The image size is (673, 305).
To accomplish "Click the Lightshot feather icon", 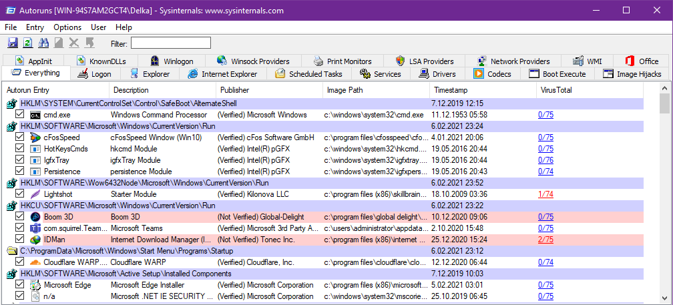I will pyautogui.click(x=35, y=194).
